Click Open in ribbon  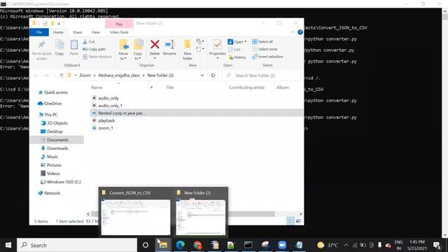(236, 42)
